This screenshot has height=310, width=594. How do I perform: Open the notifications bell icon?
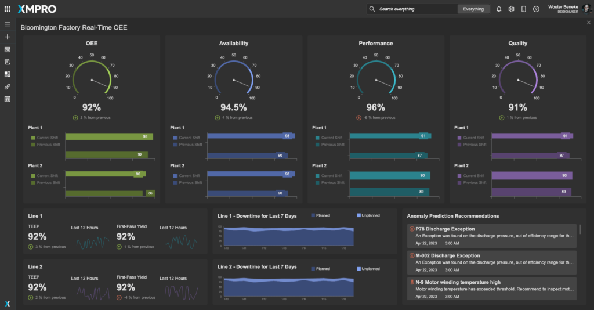[x=499, y=9]
